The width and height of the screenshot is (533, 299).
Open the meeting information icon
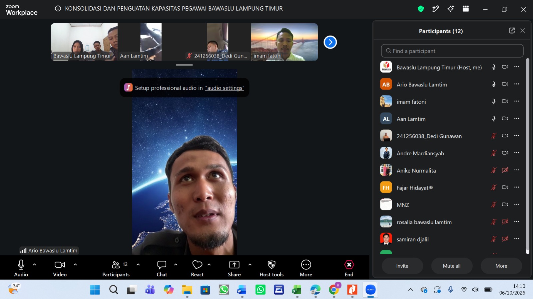point(58,9)
